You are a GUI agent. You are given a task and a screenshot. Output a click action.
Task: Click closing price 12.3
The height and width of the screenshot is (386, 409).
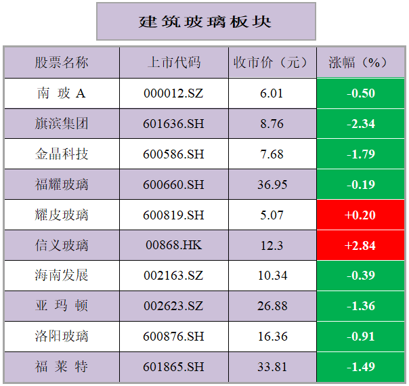pyautogui.click(x=272, y=245)
